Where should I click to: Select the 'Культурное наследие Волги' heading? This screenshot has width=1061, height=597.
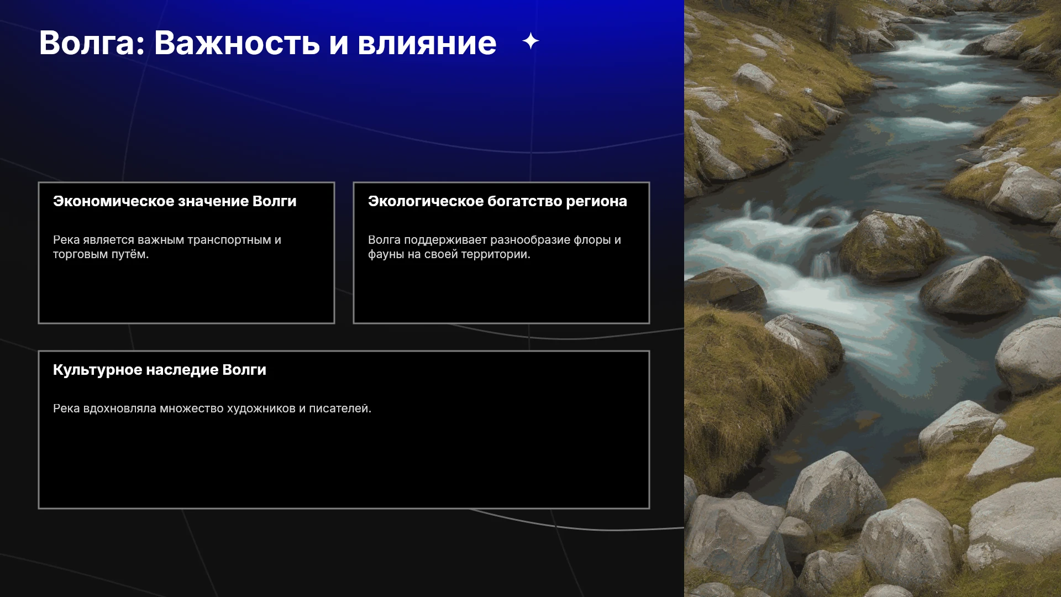tap(160, 370)
